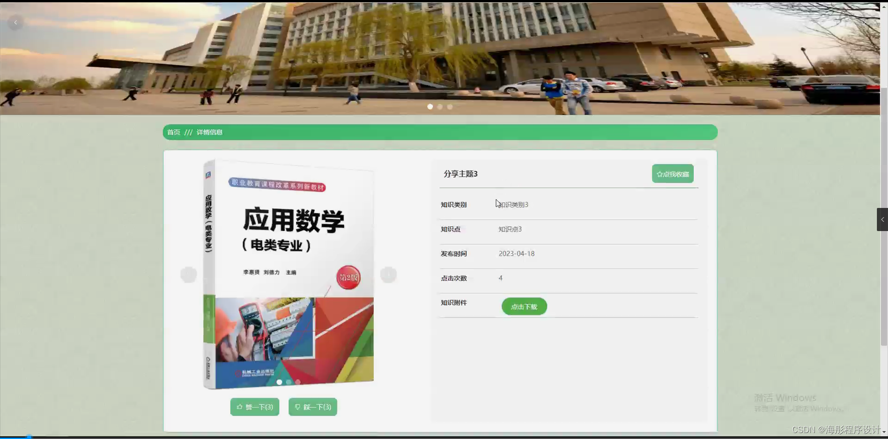Screen dimensions: 888x439
Task: Click the star icon on 点我收藏 button
Action: click(660, 173)
